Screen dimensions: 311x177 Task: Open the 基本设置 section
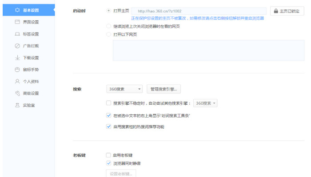(29, 10)
